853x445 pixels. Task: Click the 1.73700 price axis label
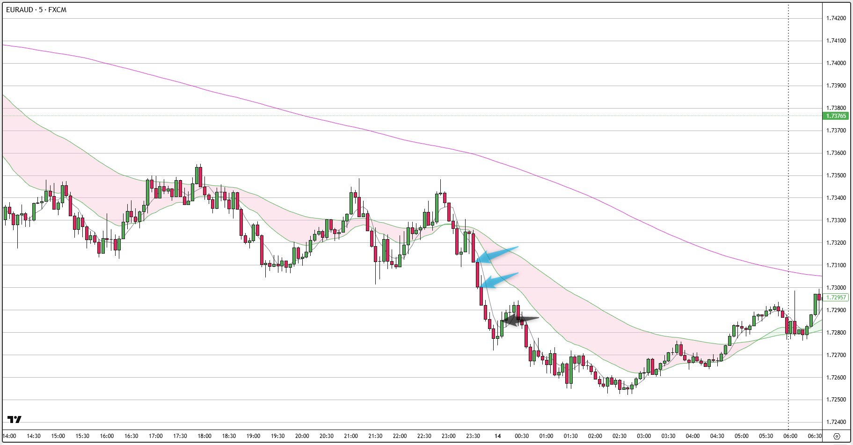tap(836, 131)
